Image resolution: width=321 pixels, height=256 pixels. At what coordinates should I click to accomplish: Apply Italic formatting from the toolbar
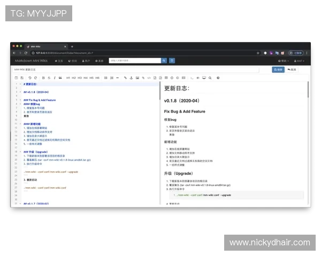(x=55, y=78)
